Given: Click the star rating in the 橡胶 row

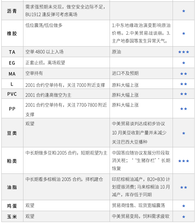Looking at the screenshot, I should tap(183, 33).
